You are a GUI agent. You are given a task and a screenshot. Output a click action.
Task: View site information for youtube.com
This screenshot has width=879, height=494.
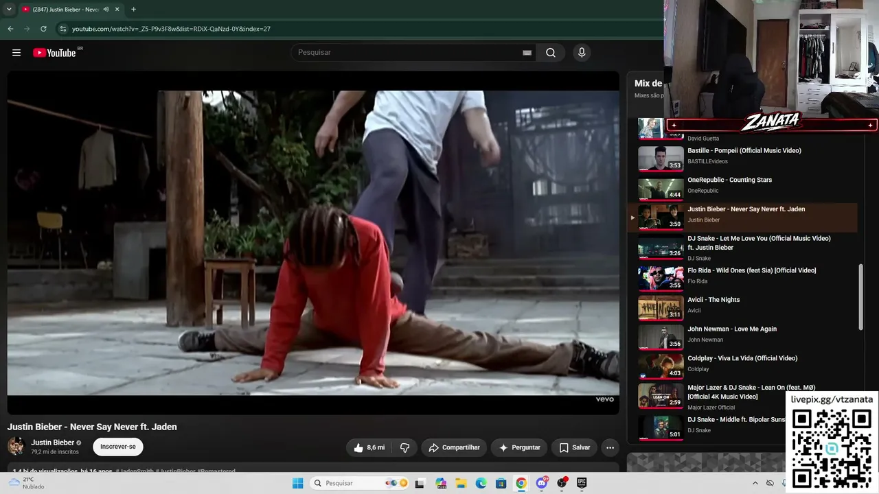[62, 29]
